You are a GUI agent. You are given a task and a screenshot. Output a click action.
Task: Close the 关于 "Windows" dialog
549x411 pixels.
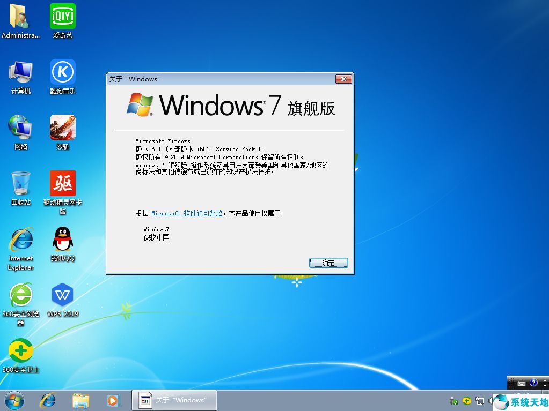tap(343, 79)
